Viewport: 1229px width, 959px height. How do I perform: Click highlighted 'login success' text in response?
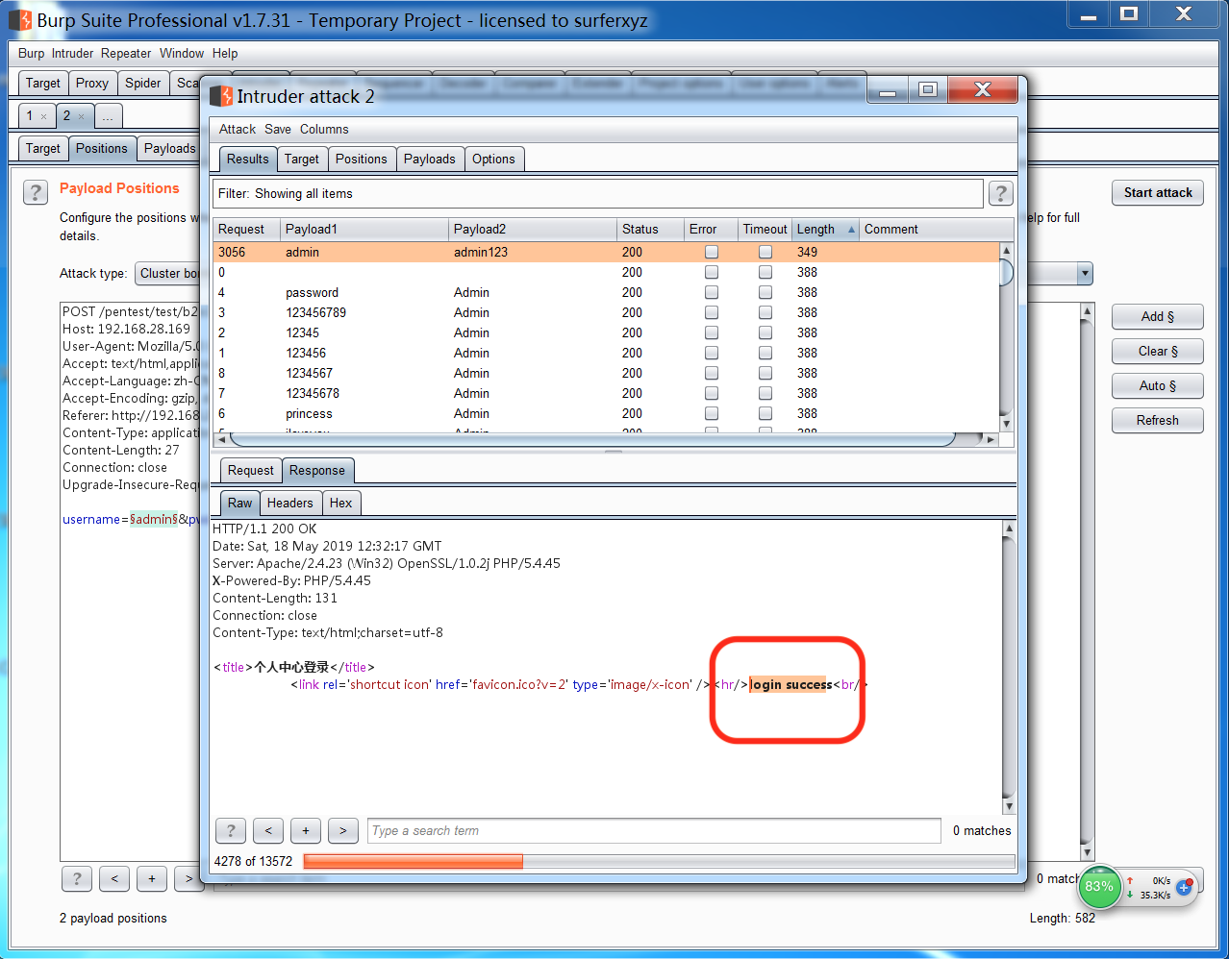pyautogui.click(x=790, y=684)
